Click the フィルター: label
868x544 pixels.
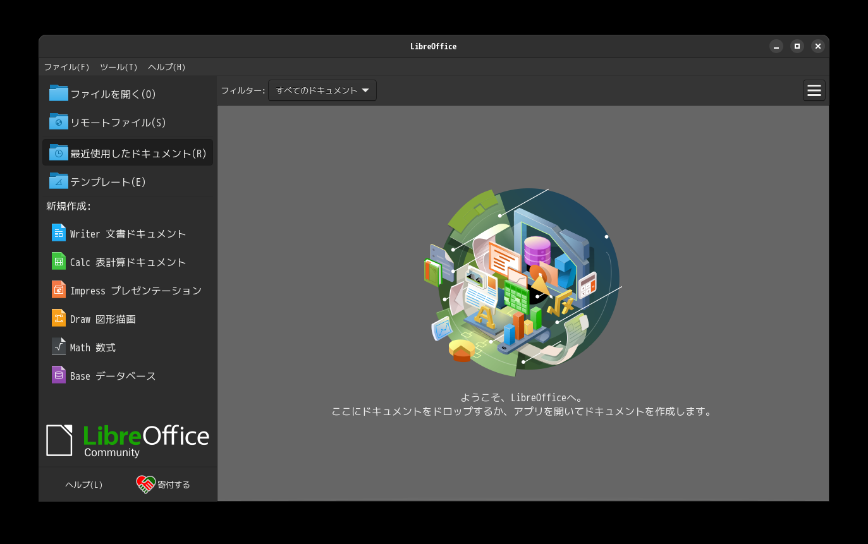243,90
